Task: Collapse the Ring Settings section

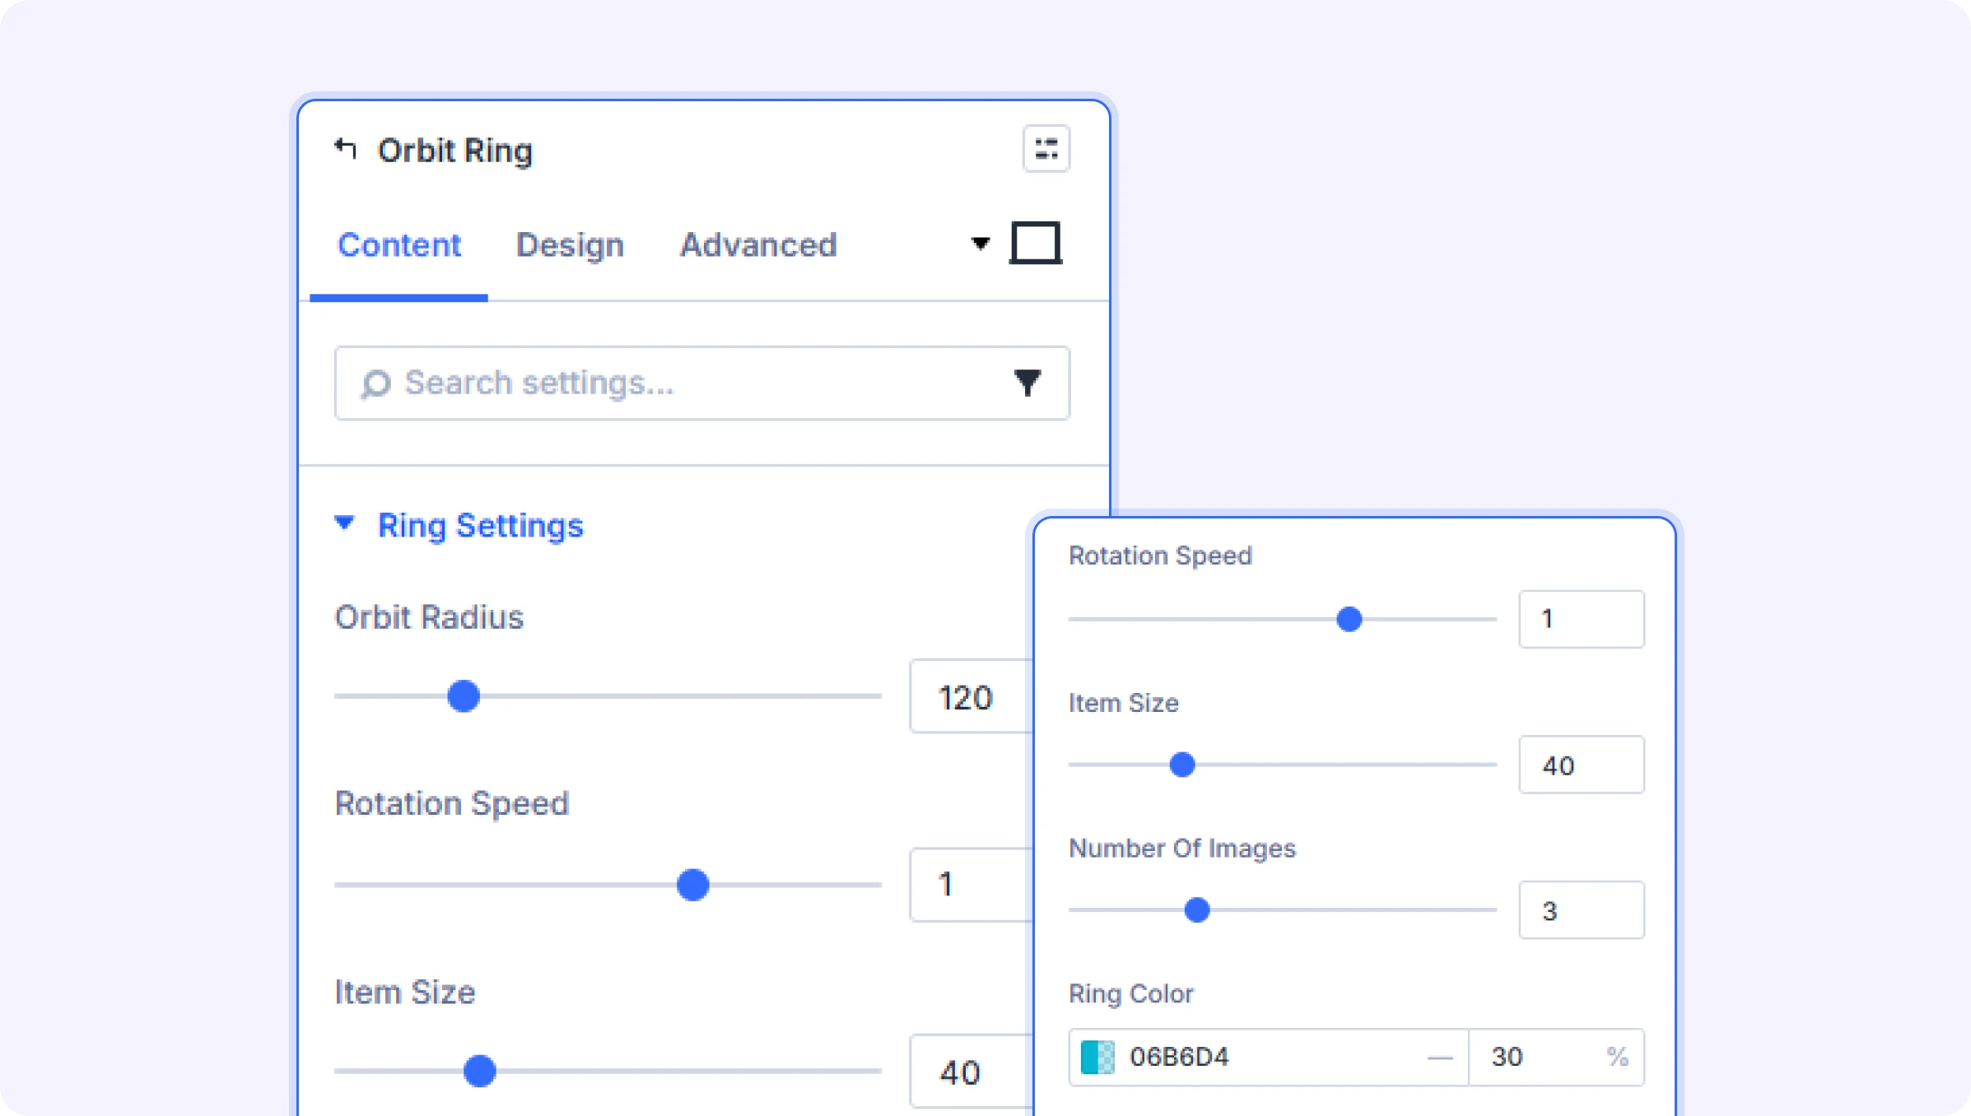Action: click(x=344, y=523)
